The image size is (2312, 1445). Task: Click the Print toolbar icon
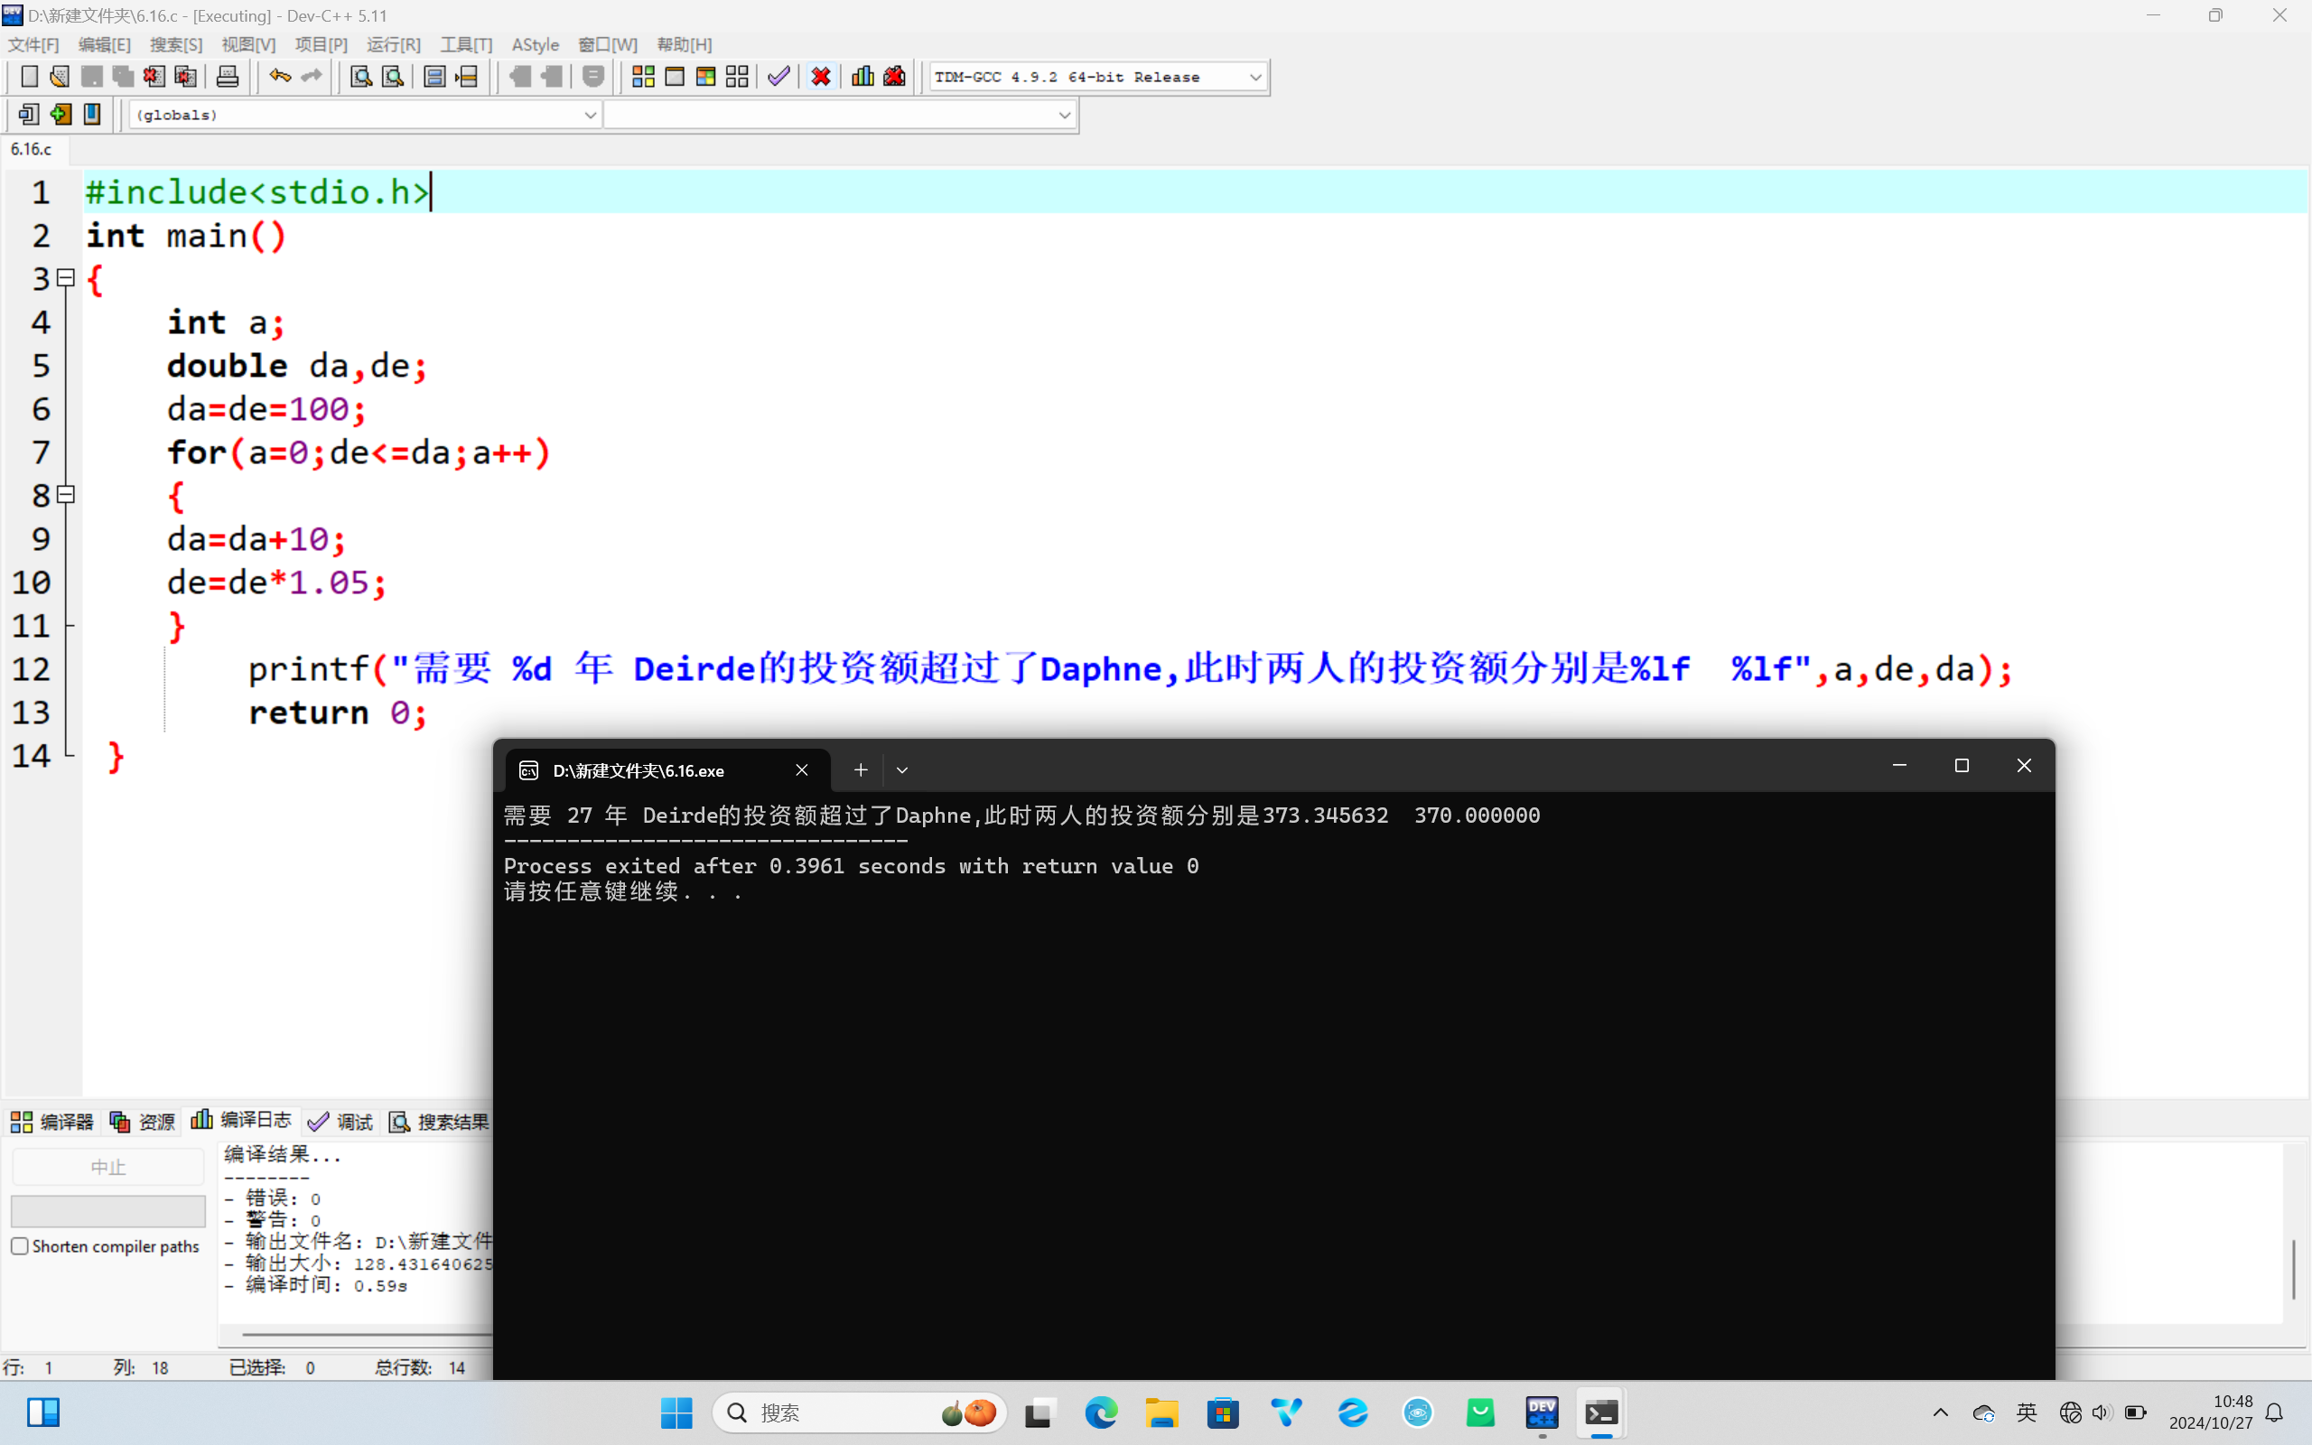click(228, 77)
